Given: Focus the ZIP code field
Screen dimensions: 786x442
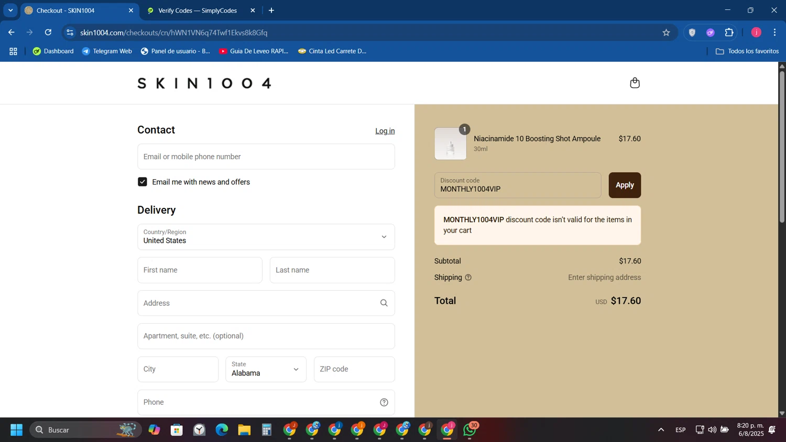Looking at the screenshot, I should tap(354, 369).
